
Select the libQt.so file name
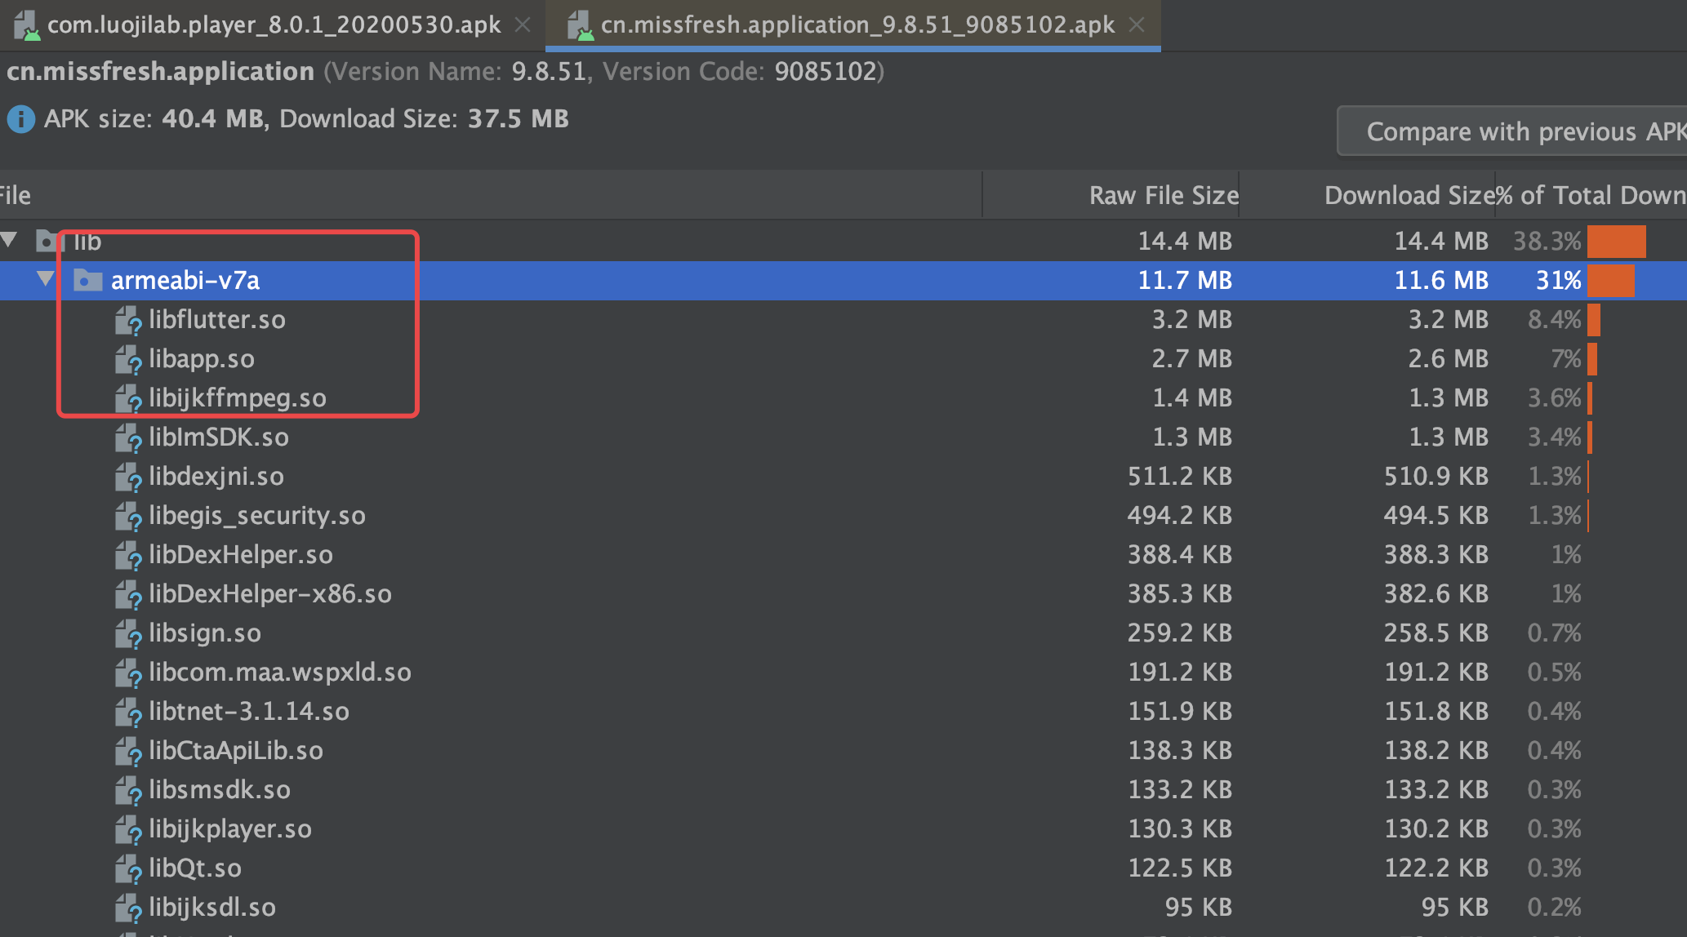coord(195,868)
